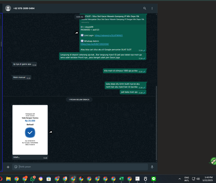Open the payment receipt image thumbnail
Viewport: 216px width, 183px height.
coord(30,130)
